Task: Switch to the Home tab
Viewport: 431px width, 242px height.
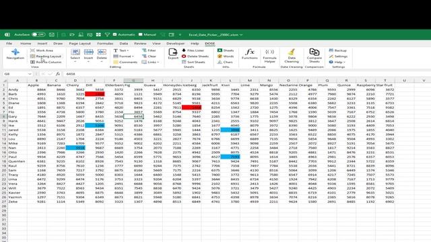Action: tap(26, 43)
